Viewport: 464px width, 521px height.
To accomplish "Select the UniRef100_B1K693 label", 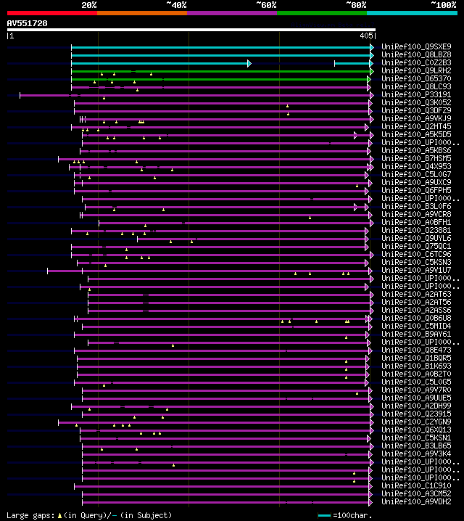I will click(x=416, y=366).
